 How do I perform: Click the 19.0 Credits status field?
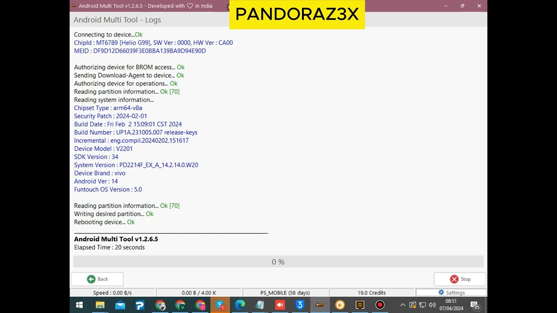click(x=372, y=293)
